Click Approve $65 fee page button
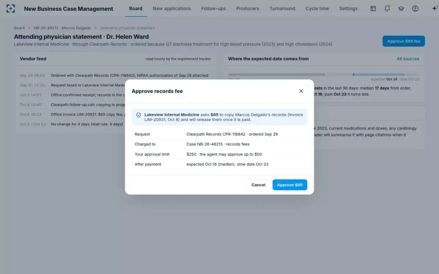The image size is (439, 274). coord(404,41)
